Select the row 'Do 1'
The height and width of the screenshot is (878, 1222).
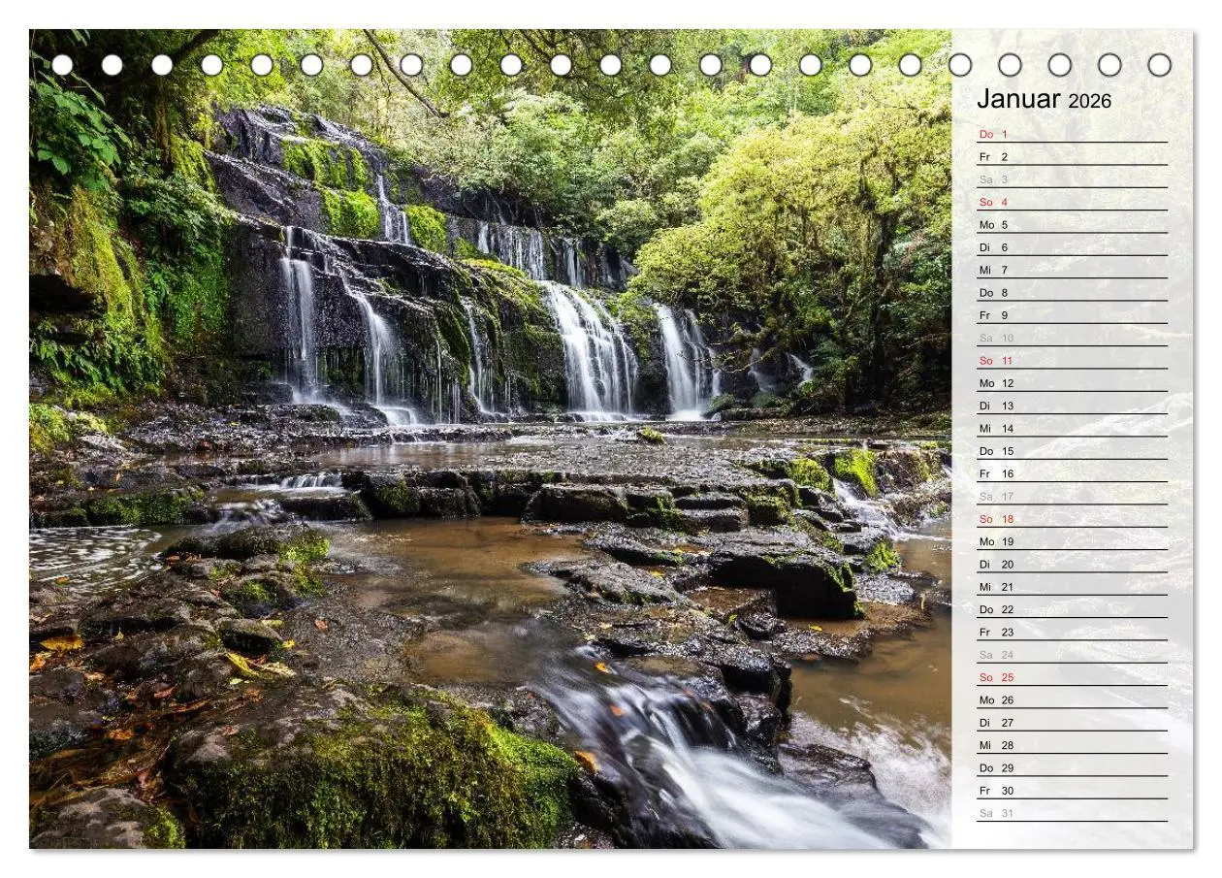tap(1072, 133)
